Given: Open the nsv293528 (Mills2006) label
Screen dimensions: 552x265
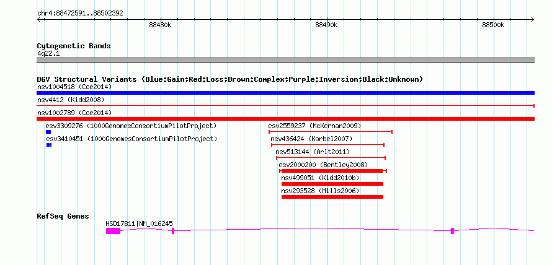Looking at the screenshot, I should 321,191.
